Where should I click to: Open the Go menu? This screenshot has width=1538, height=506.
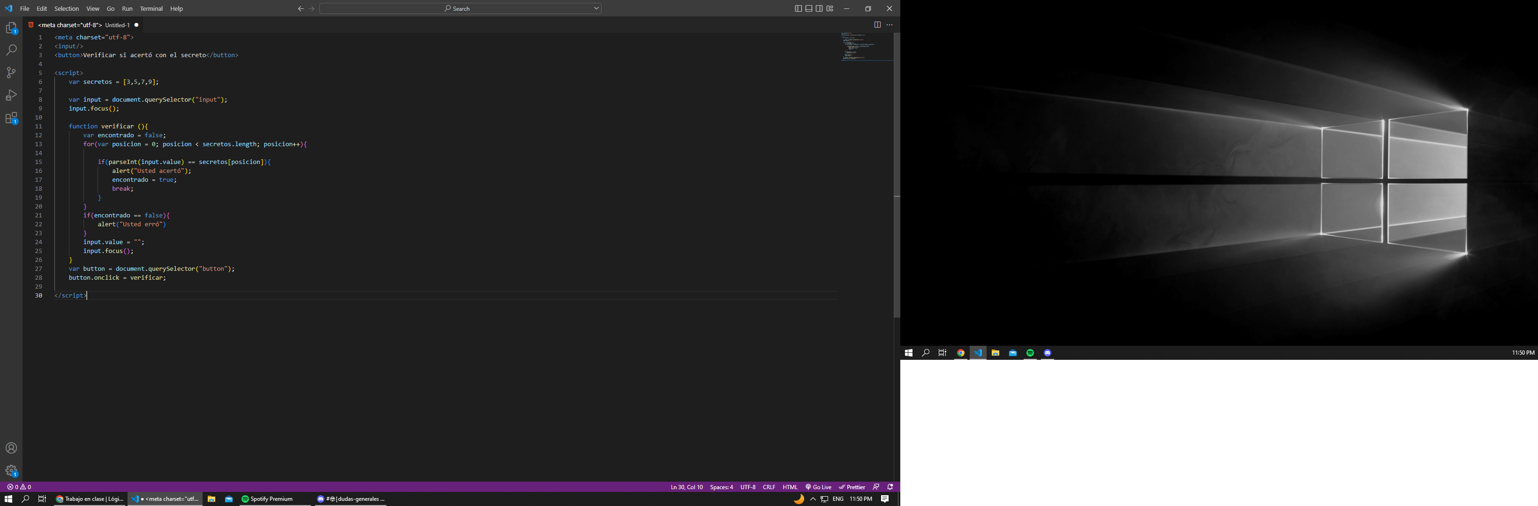point(111,8)
